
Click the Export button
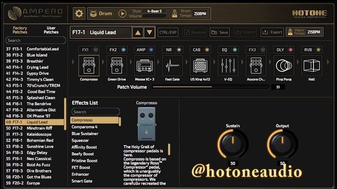click(x=272, y=33)
